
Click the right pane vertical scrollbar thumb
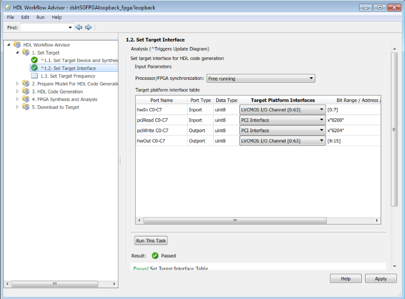pyautogui.click(x=394, y=130)
